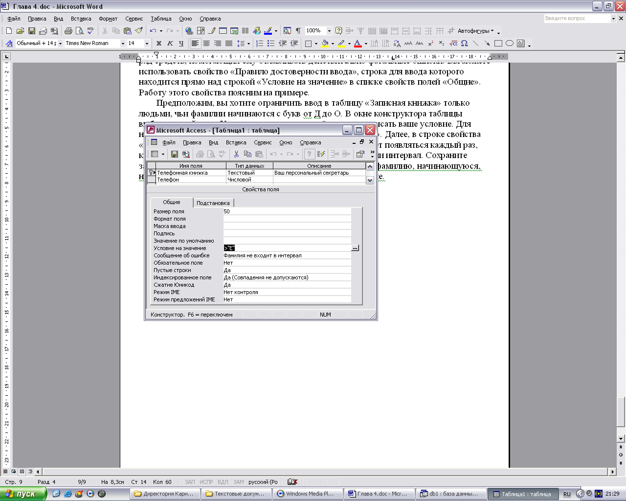Click the 'Сообщение об ошибке' value field
Screen dimensions: 626x501
point(287,255)
